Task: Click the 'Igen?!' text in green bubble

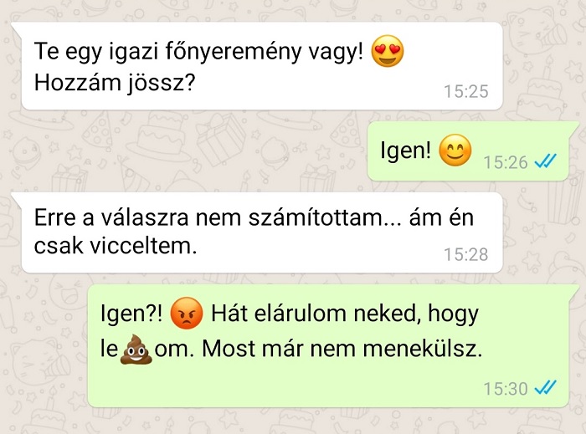Action: [x=131, y=314]
